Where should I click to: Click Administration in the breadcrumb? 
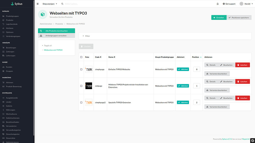(x=46, y=24)
